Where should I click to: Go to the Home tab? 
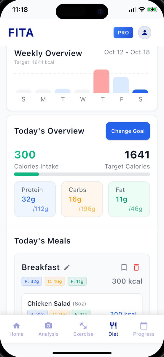pos(17,329)
